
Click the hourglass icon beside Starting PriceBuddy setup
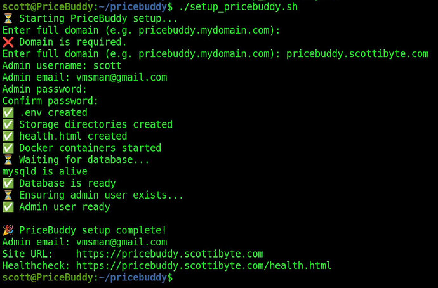[8, 18]
